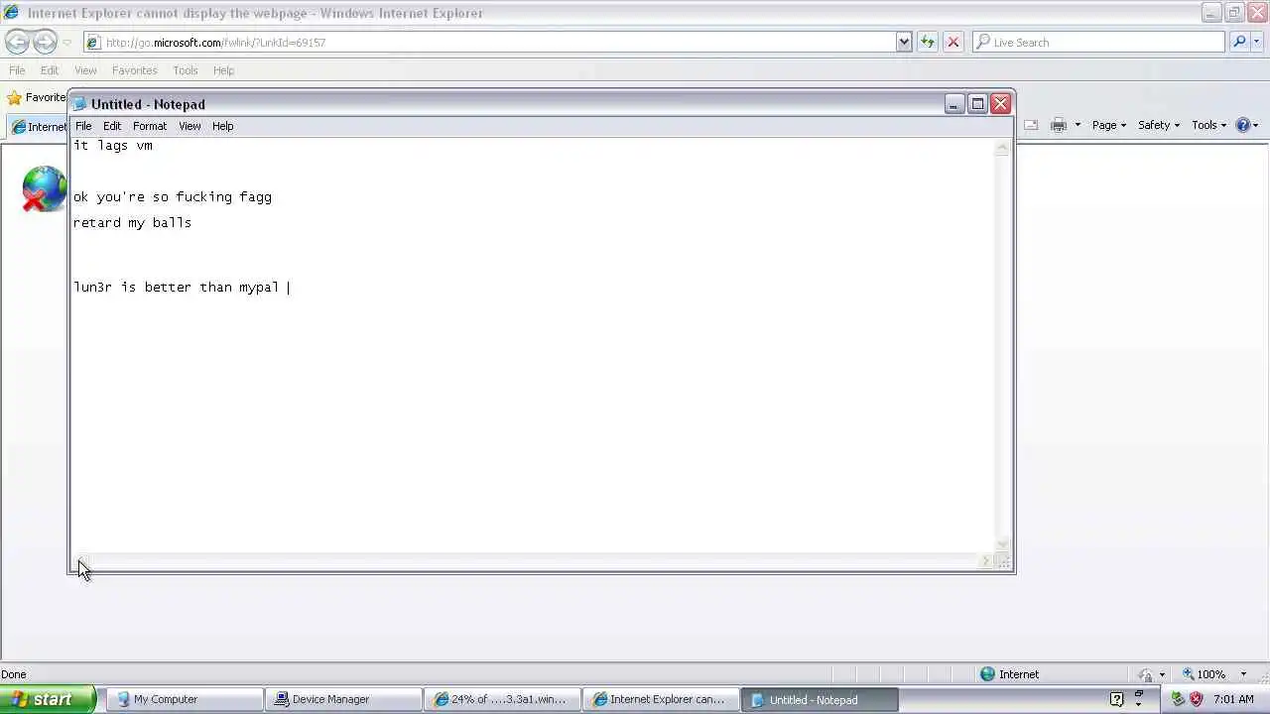Open Notepad's Format menu
Image resolution: width=1270 pixels, height=714 pixels.
pos(150,126)
